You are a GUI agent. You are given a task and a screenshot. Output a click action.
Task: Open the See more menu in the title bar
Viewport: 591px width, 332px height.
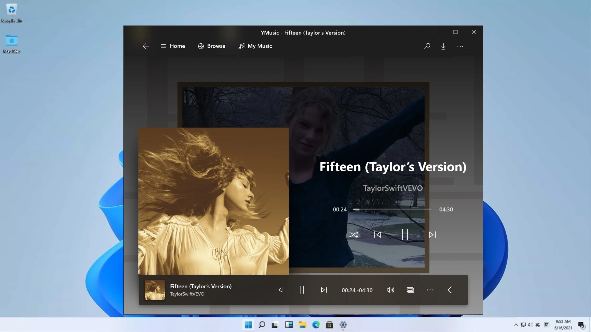460,46
